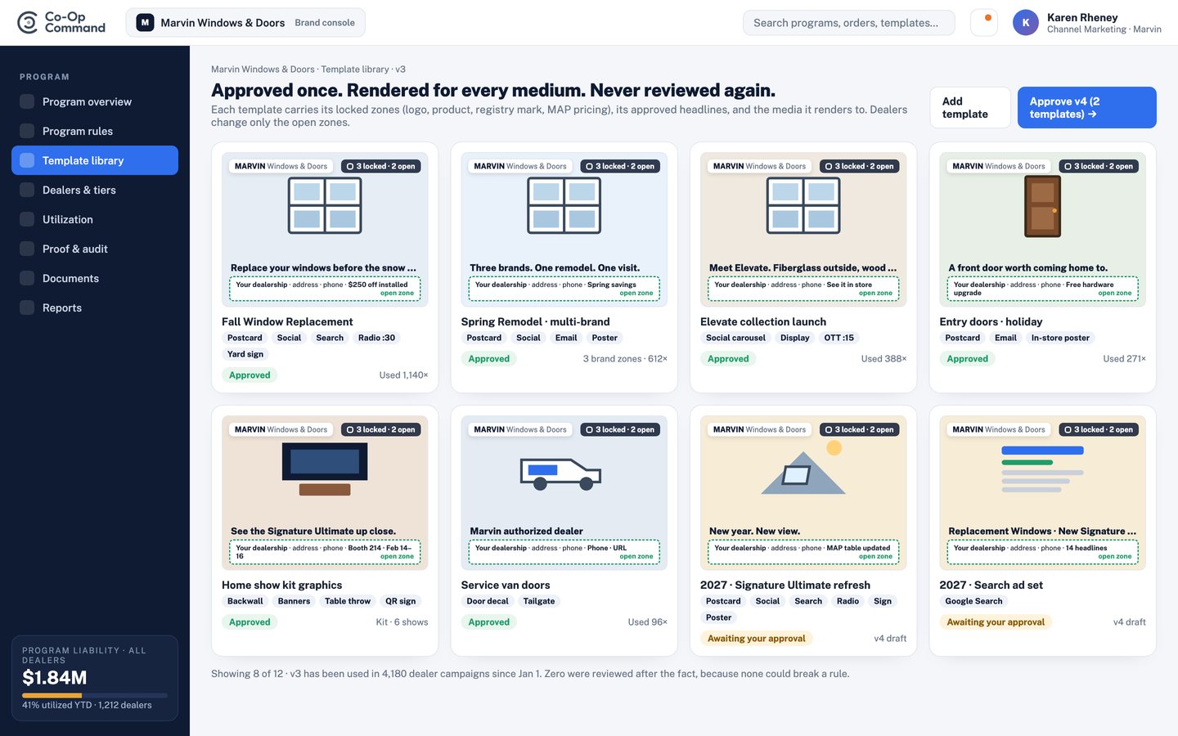This screenshot has width=1178, height=736.
Task: Click the Co-Op Command logo
Action: tap(61, 23)
